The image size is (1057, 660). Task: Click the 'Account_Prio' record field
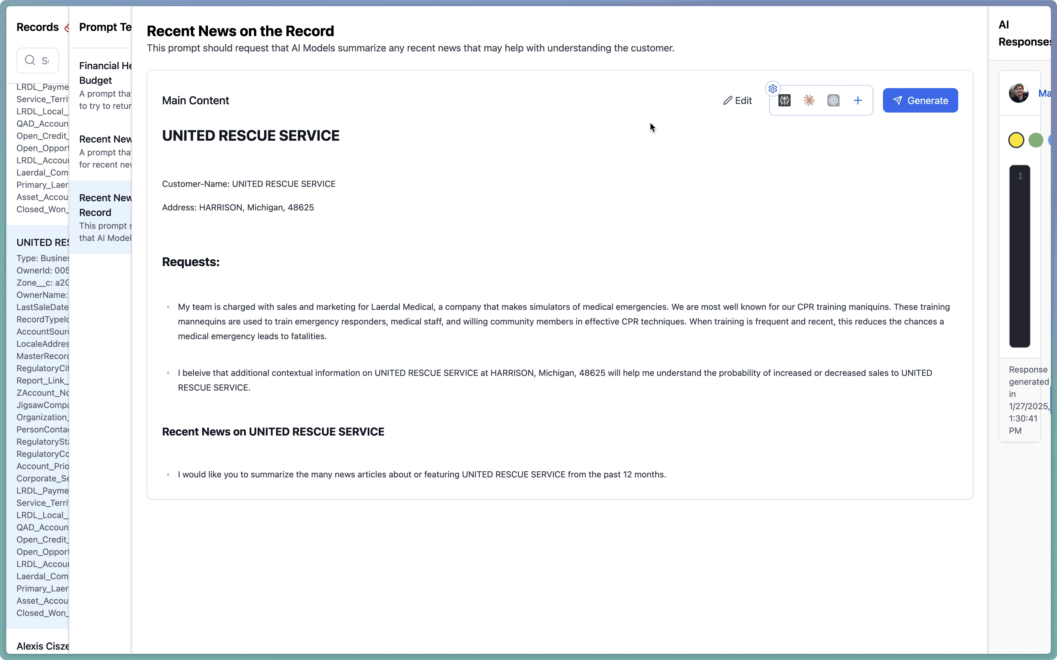43,466
